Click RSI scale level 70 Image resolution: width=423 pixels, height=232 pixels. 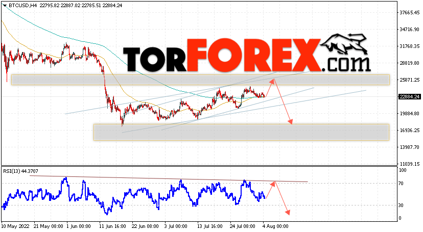[x=401, y=184]
